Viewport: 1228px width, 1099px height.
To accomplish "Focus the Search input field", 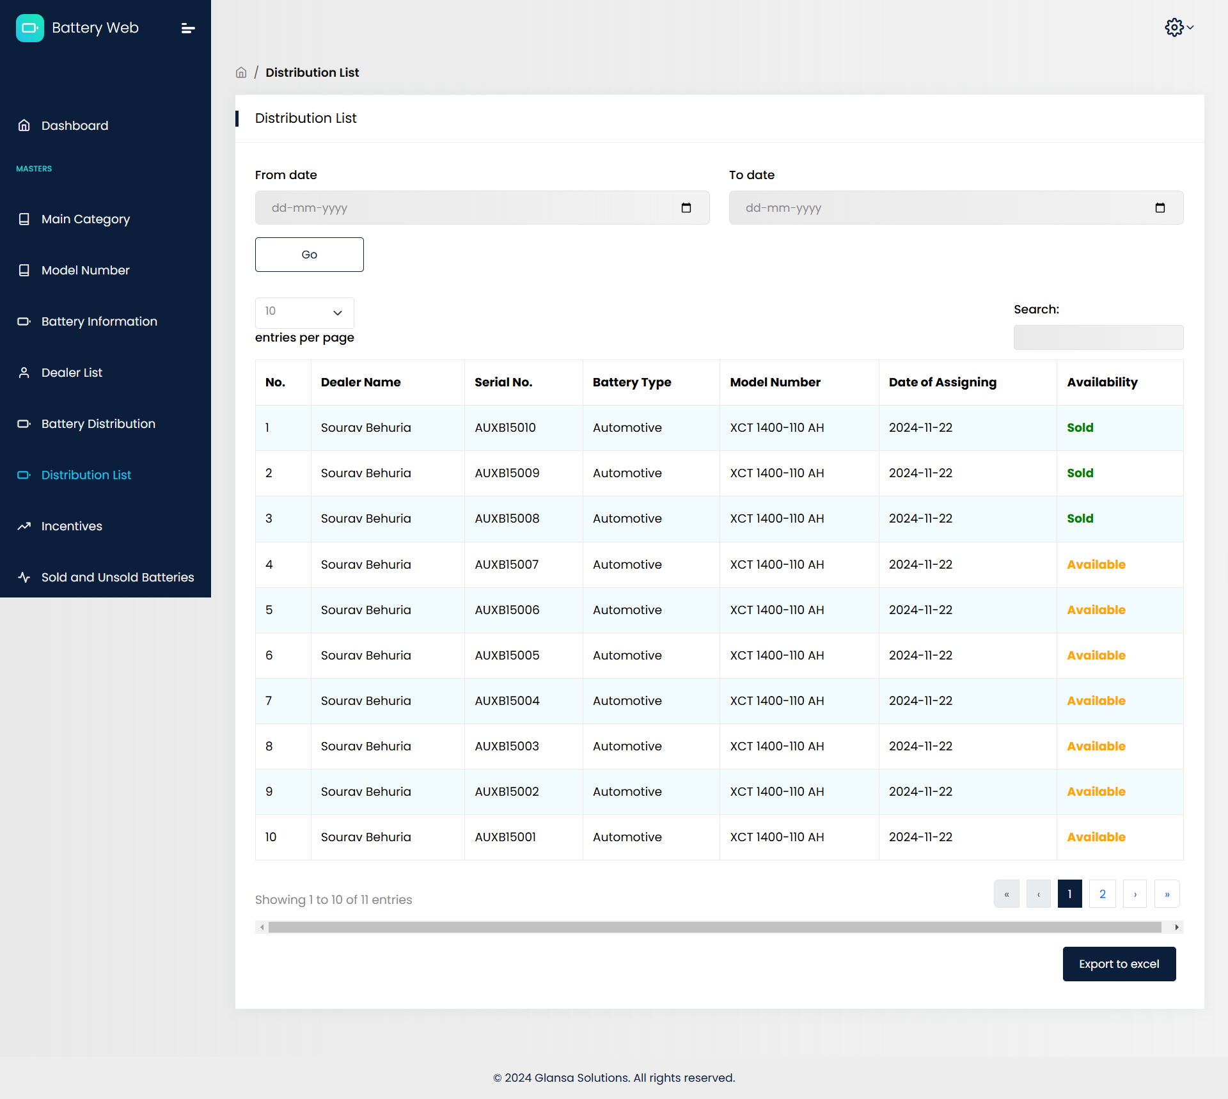I will [1098, 337].
